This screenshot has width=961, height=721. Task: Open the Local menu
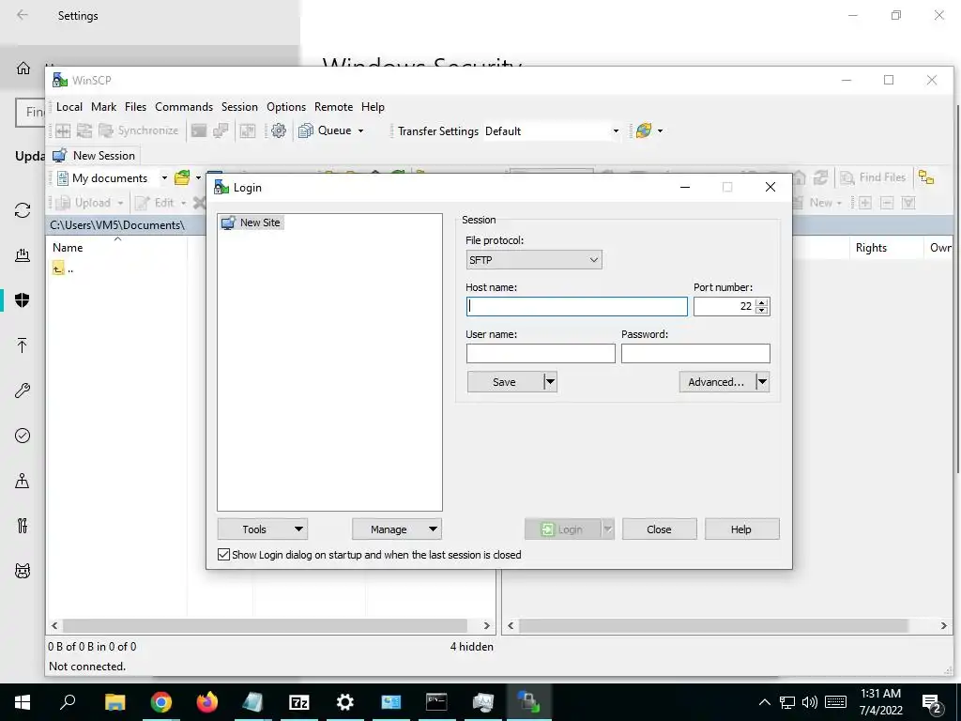click(x=69, y=107)
